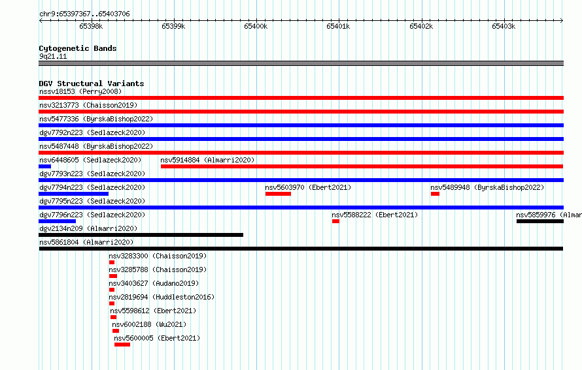
Task: Click red bar under nsv5600005
Action: tap(122, 345)
